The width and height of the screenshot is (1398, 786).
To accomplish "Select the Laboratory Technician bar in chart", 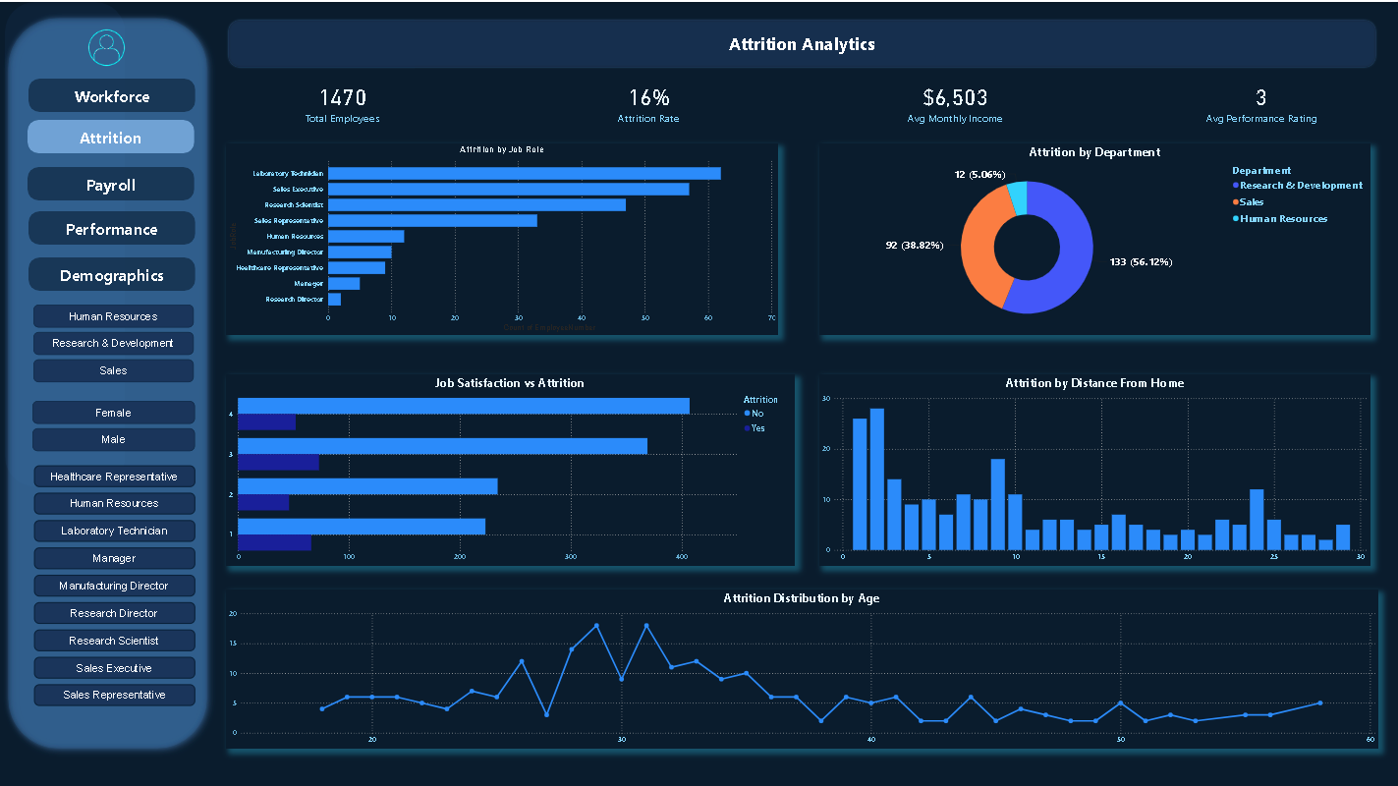I will pyautogui.click(x=525, y=173).
